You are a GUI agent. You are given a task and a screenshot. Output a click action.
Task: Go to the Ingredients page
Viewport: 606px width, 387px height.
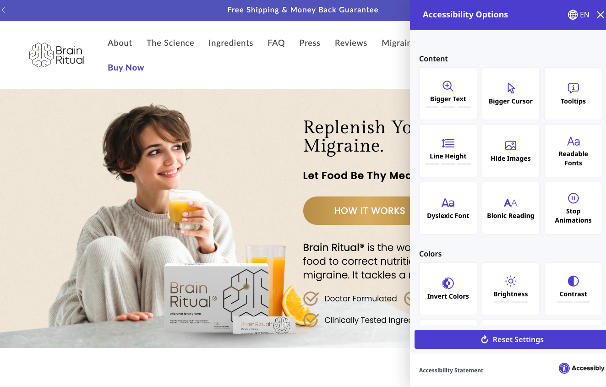pyautogui.click(x=230, y=43)
